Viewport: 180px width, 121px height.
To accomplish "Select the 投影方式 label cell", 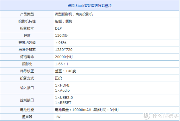I will (27, 78).
